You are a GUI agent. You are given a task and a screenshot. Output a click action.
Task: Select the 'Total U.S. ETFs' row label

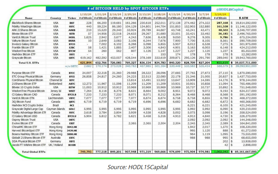[29, 63]
